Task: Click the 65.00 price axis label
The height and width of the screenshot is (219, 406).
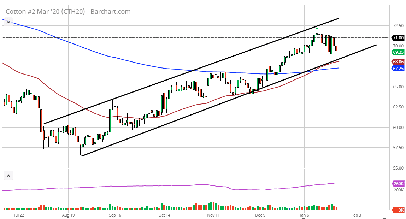Action: pos(398,87)
